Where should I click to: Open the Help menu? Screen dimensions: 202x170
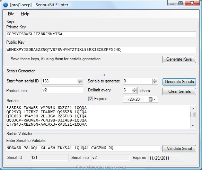click(x=25, y=14)
